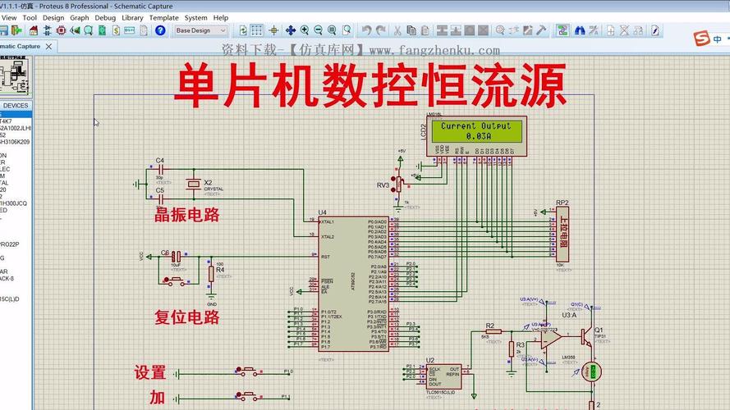Open the Source Code icon

pyautogui.click(x=130, y=30)
